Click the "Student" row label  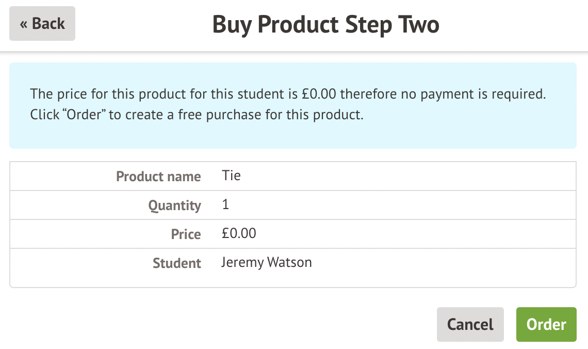[176, 263]
